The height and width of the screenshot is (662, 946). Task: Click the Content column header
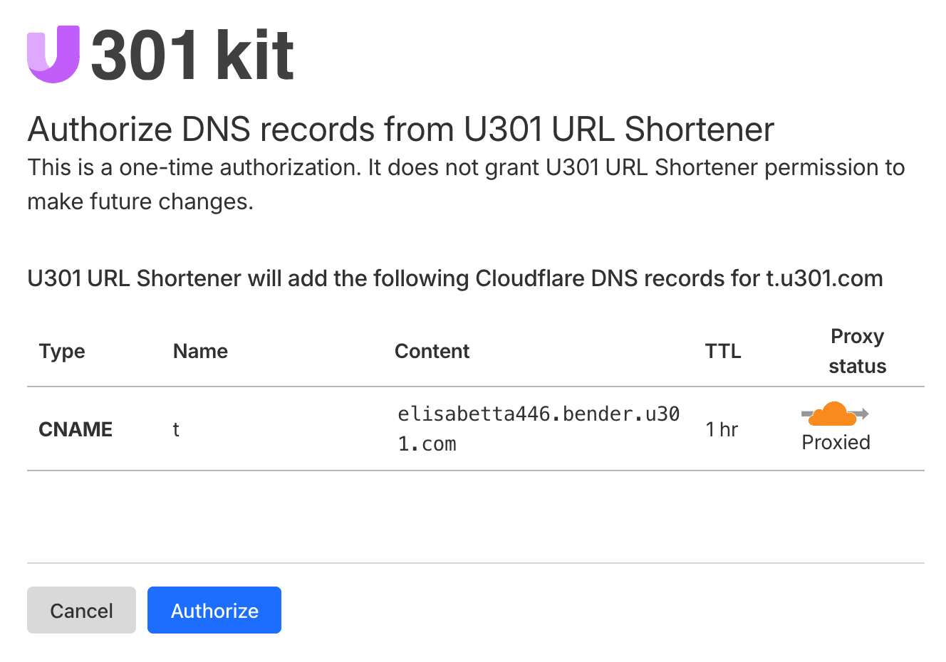(x=432, y=351)
